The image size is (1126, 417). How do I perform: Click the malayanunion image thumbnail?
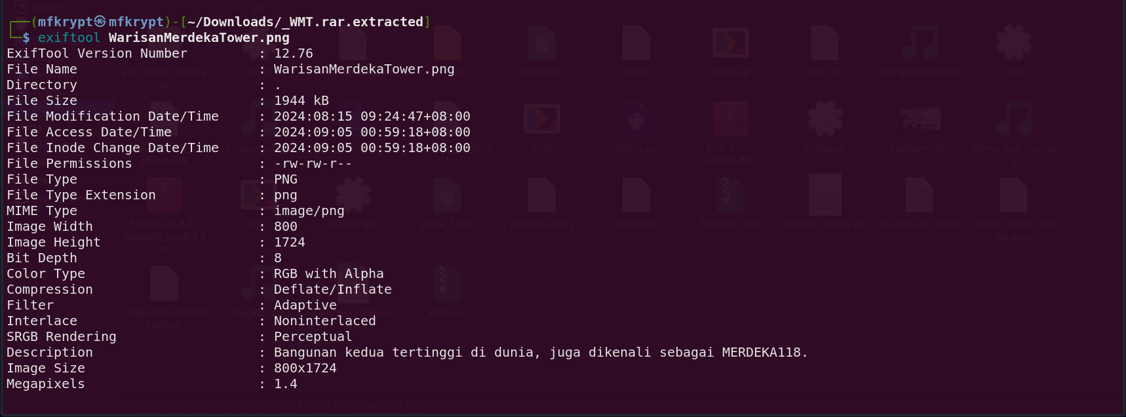[919, 121]
